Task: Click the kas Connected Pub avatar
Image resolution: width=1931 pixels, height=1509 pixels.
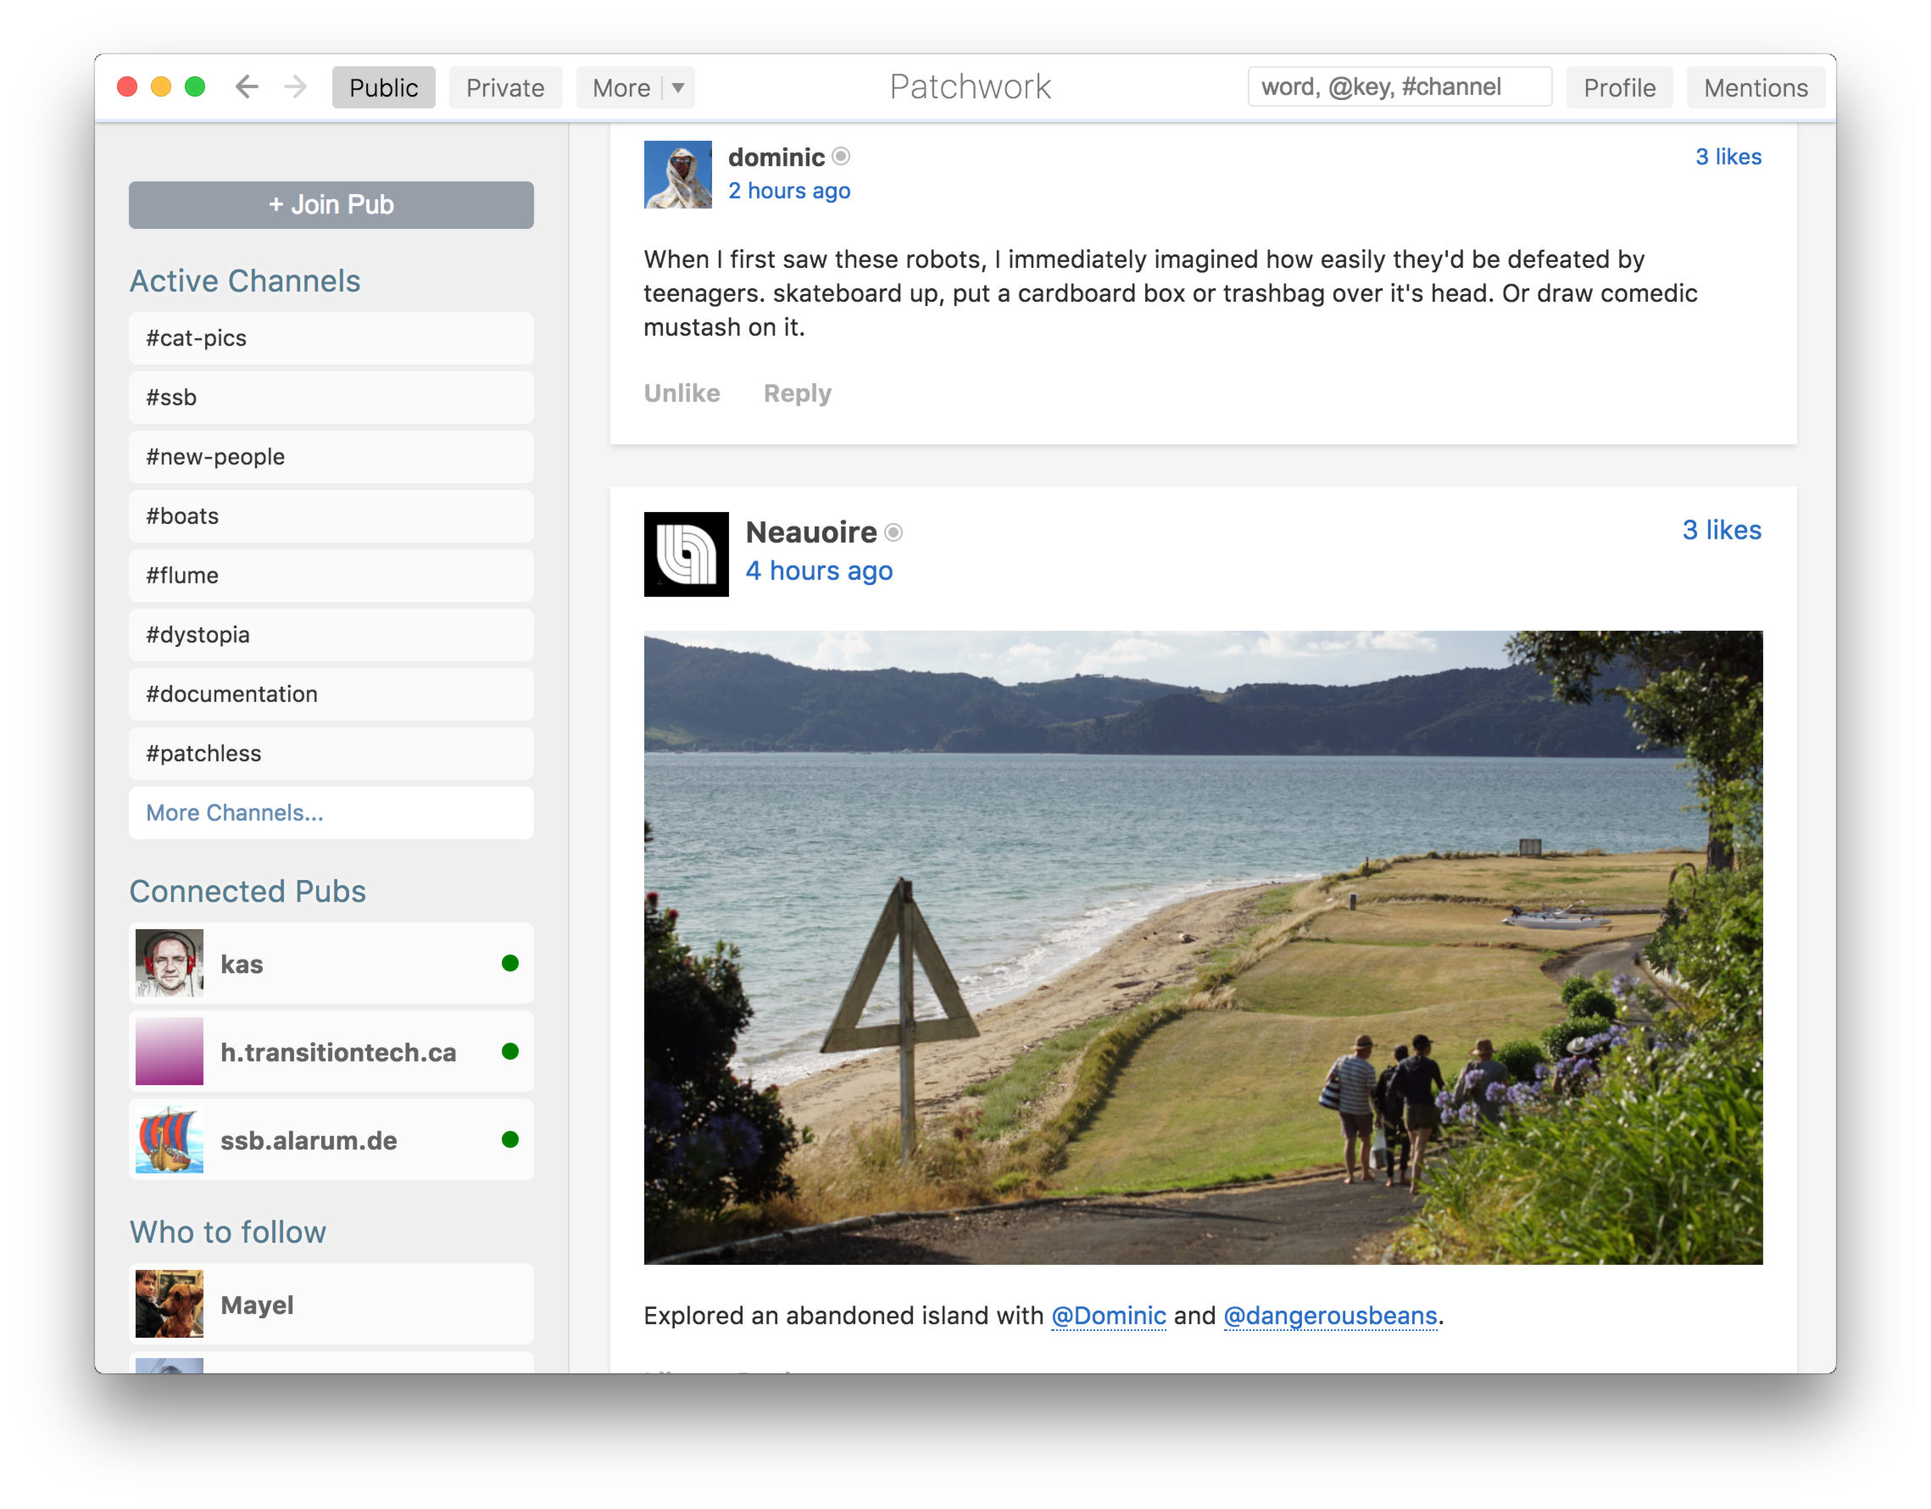Action: (168, 962)
